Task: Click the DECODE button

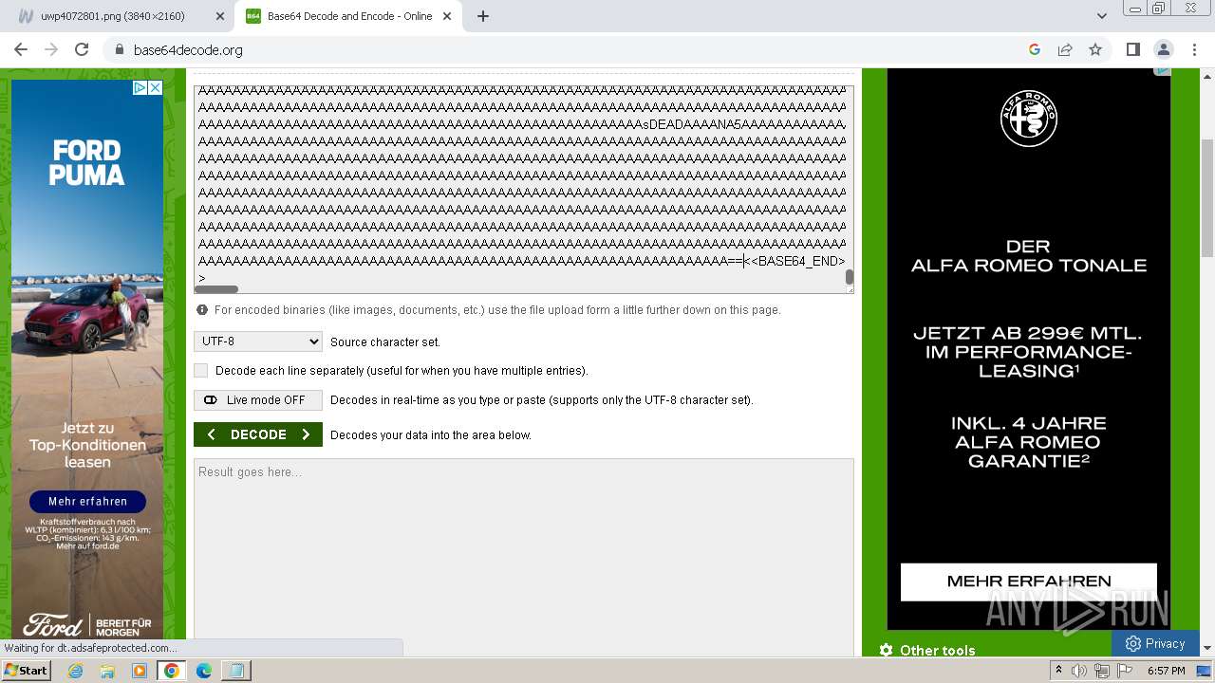Action: 258,434
